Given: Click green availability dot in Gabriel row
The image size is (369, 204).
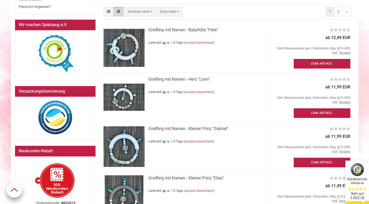Looking at the screenshot, I should [x=164, y=142].
